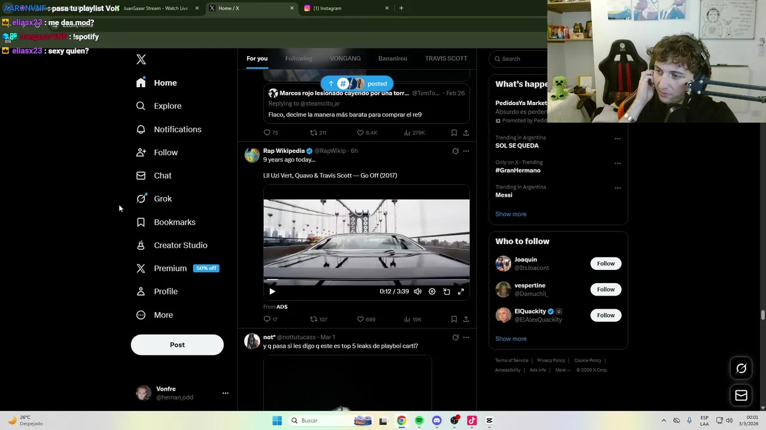
Task: Open more options for SOL SE QUEDA trend
Action: (x=618, y=139)
